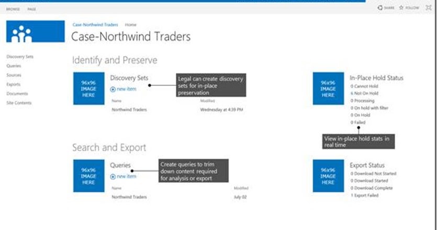437x230 pixels.
Task: Click Wednesday at 4:39 PM modified value
Action: pyautogui.click(x=221, y=109)
